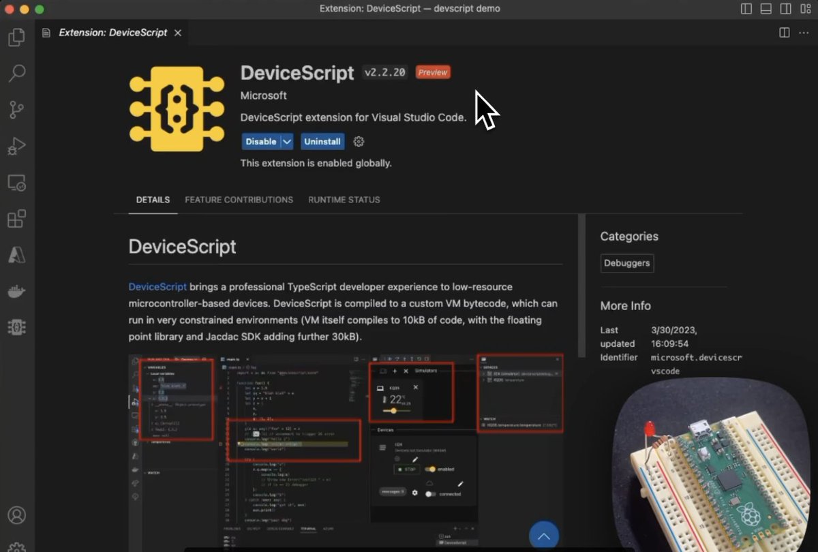818x552 pixels.
Task: Toggle the primary side bar layout icon
Action: pos(746,9)
